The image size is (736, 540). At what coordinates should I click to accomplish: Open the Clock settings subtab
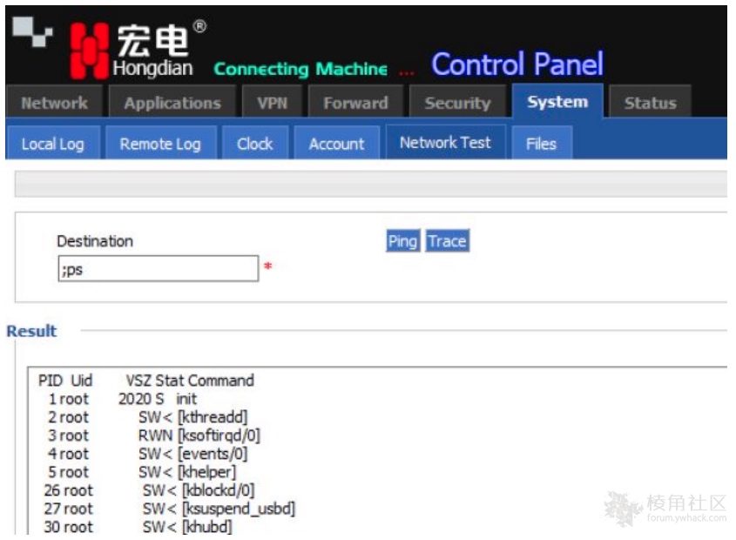pyautogui.click(x=254, y=144)
